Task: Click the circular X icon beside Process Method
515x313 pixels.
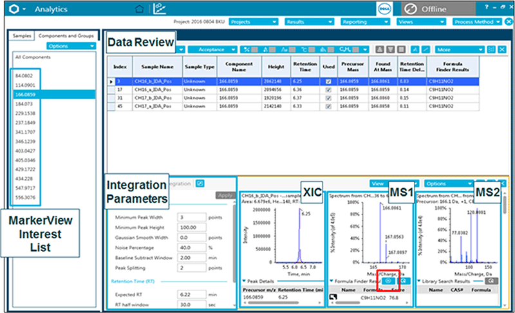Action: [x=509, y=22]
